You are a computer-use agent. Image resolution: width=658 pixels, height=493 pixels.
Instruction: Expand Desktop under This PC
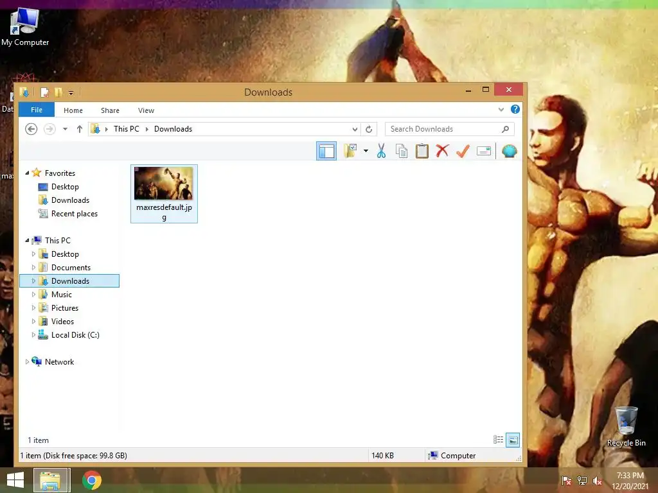click(x=33, y=254)
